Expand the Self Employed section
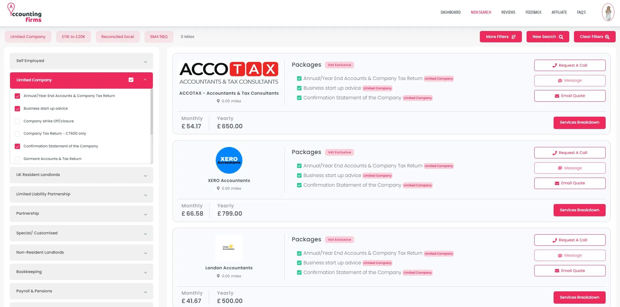The image size is (620, 307). click(x=145, y=62)
